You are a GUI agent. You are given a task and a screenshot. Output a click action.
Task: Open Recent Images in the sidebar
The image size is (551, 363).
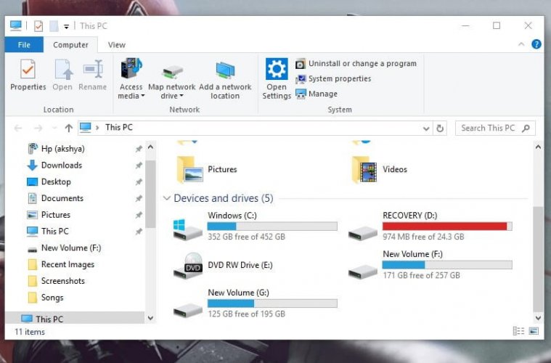[61, 264]
